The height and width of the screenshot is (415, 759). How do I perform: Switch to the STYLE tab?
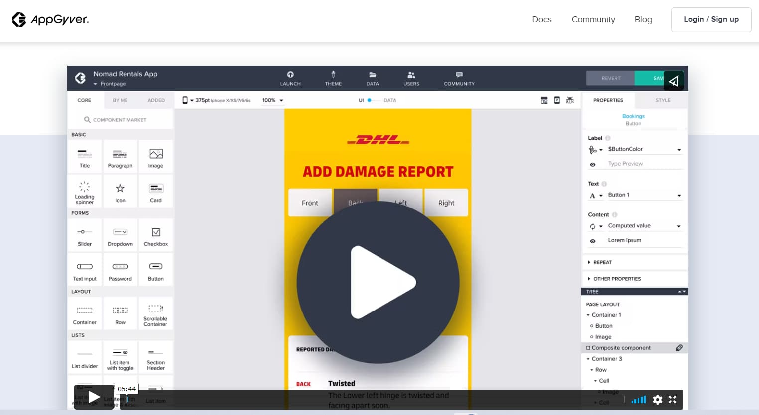662,100
